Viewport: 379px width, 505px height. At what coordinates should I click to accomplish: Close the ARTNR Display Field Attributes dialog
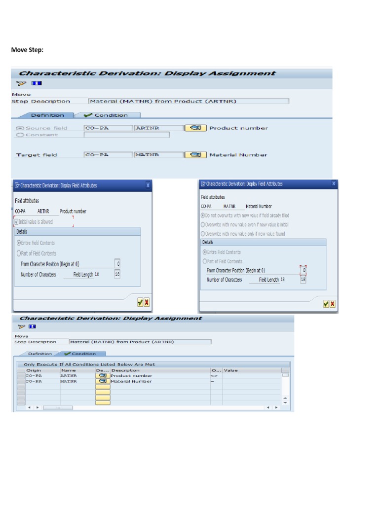pos(148,185)
